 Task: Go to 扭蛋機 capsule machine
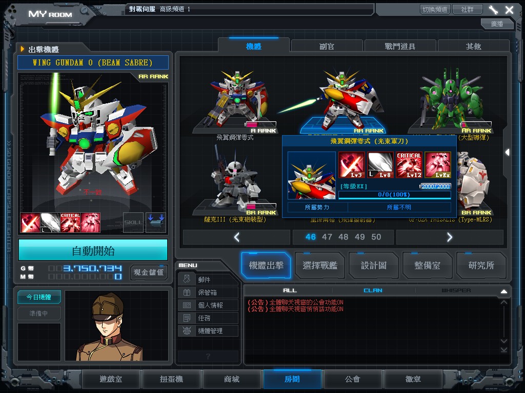pyautogui.click(x=171, y=379)
